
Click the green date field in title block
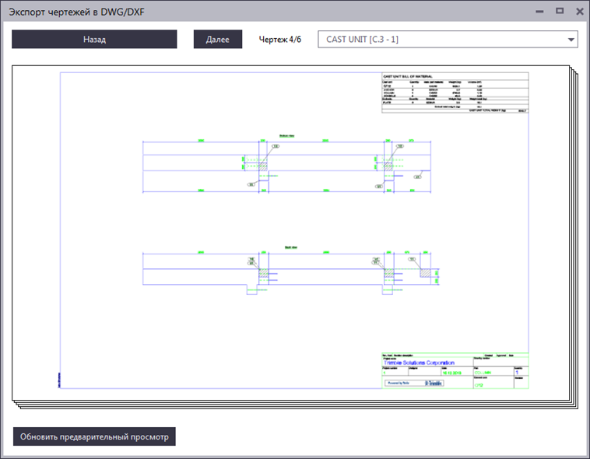pos(451,373)
